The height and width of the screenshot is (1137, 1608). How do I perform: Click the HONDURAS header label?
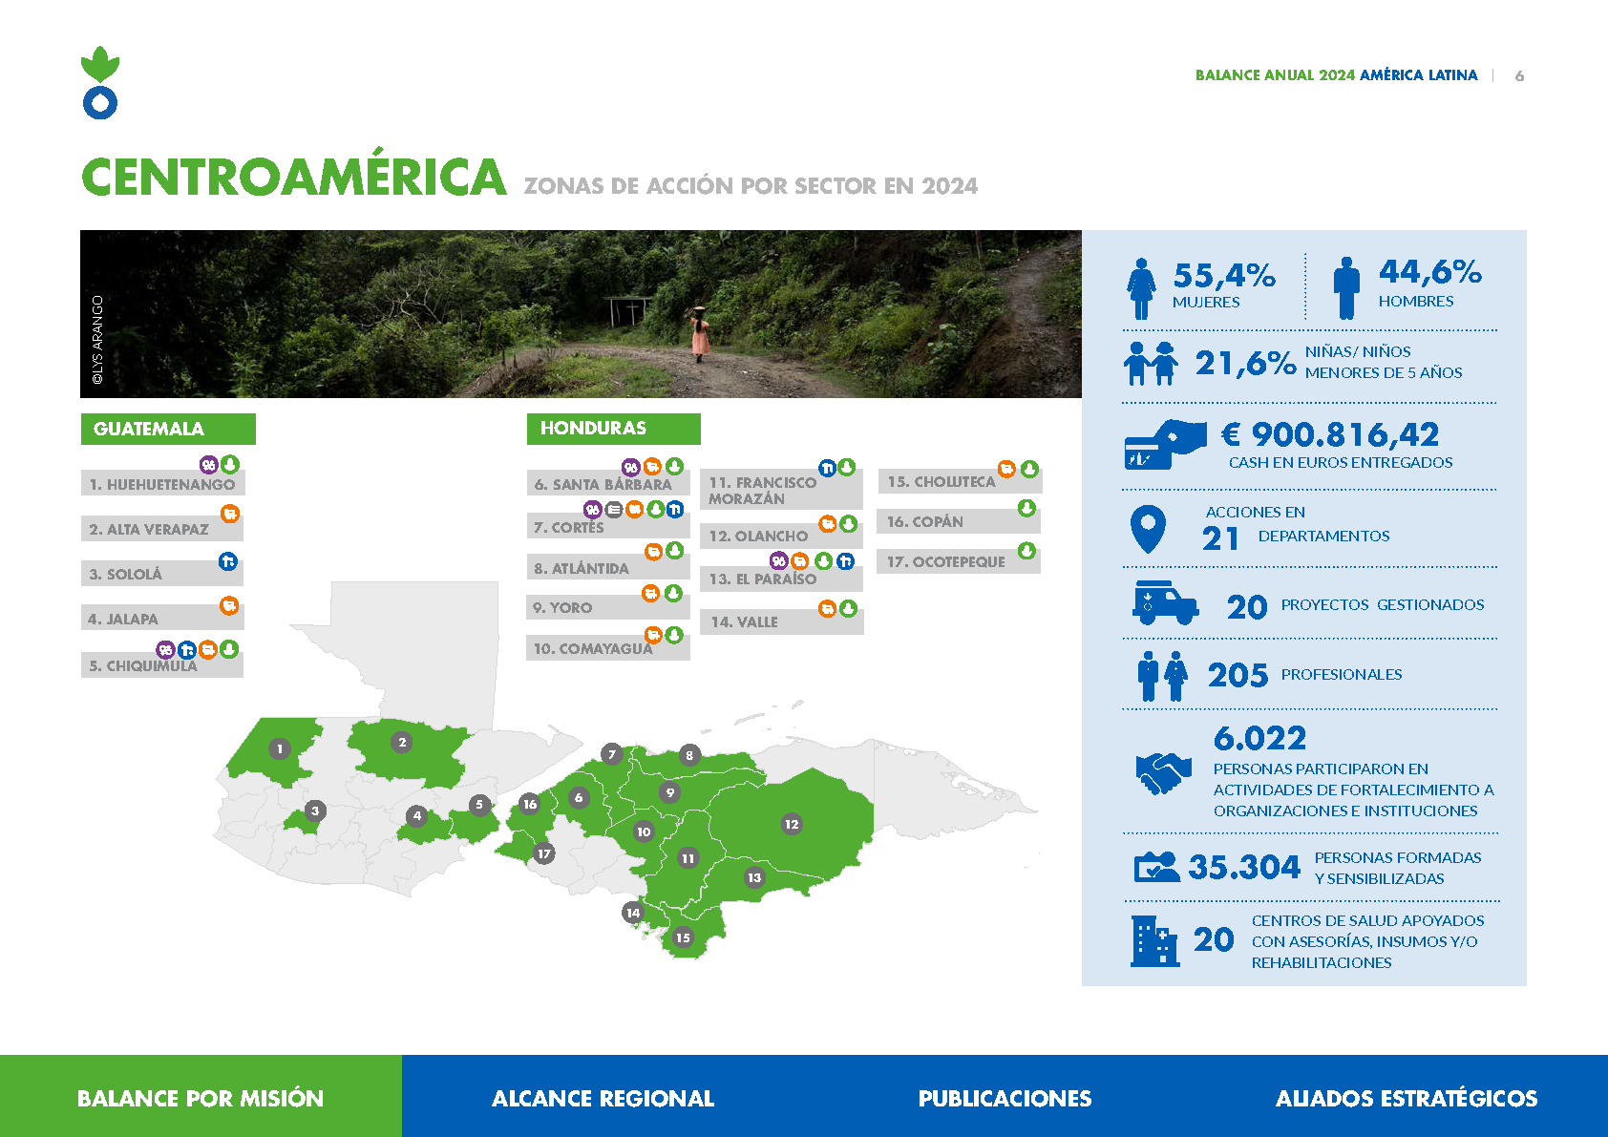(x=593, y=429)
